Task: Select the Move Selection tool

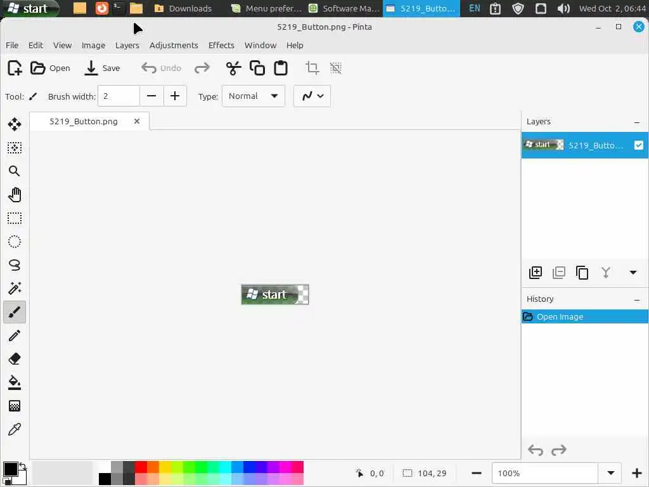Action: point(15,148)
